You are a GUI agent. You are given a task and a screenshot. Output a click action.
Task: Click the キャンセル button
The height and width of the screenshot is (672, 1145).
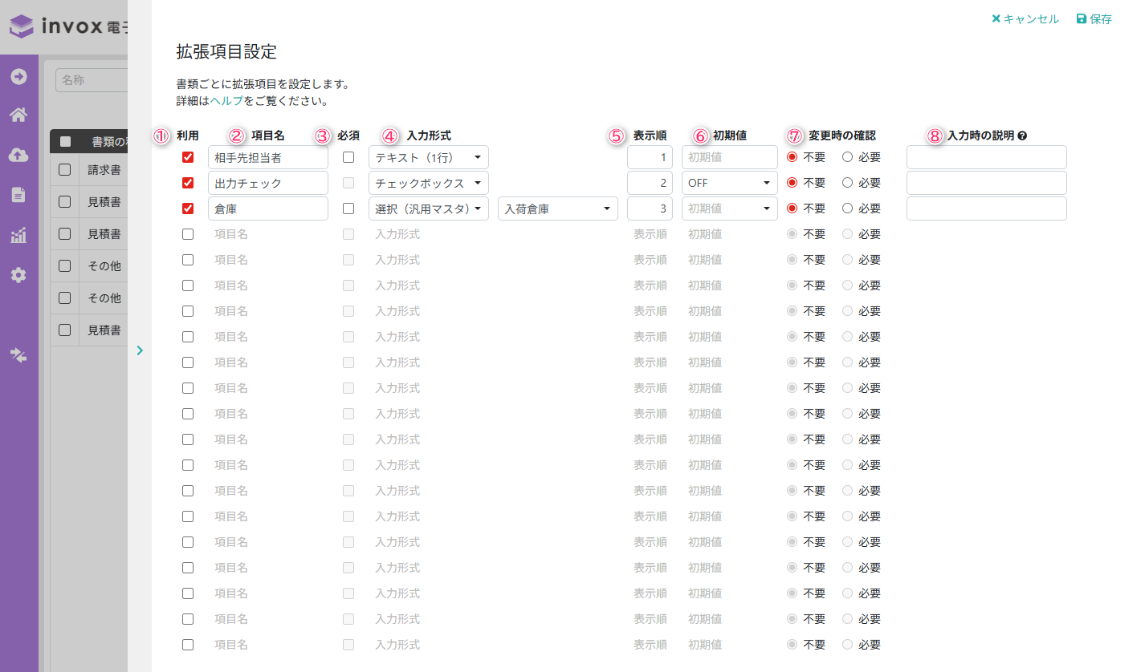click(1025, 19)
